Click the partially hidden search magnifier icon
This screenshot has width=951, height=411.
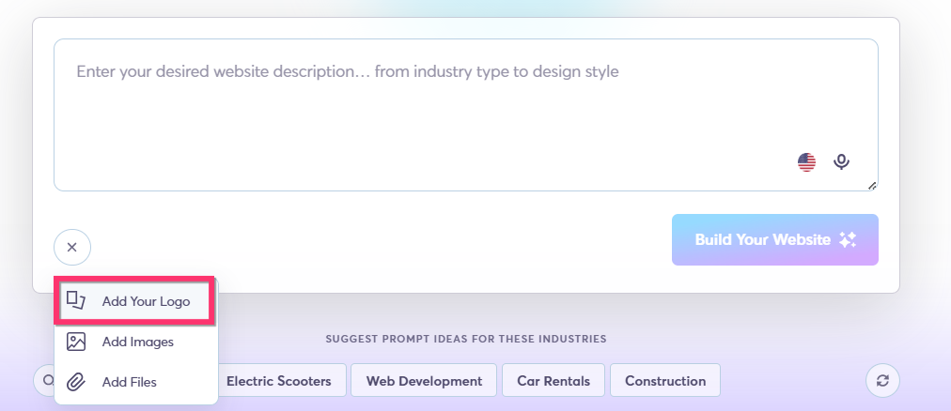click(x=46, y=381)
